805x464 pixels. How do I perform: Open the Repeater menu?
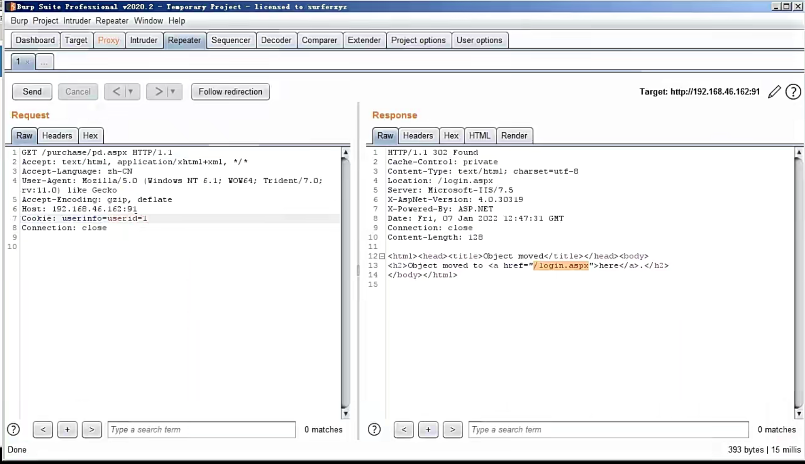pos(112,21)
